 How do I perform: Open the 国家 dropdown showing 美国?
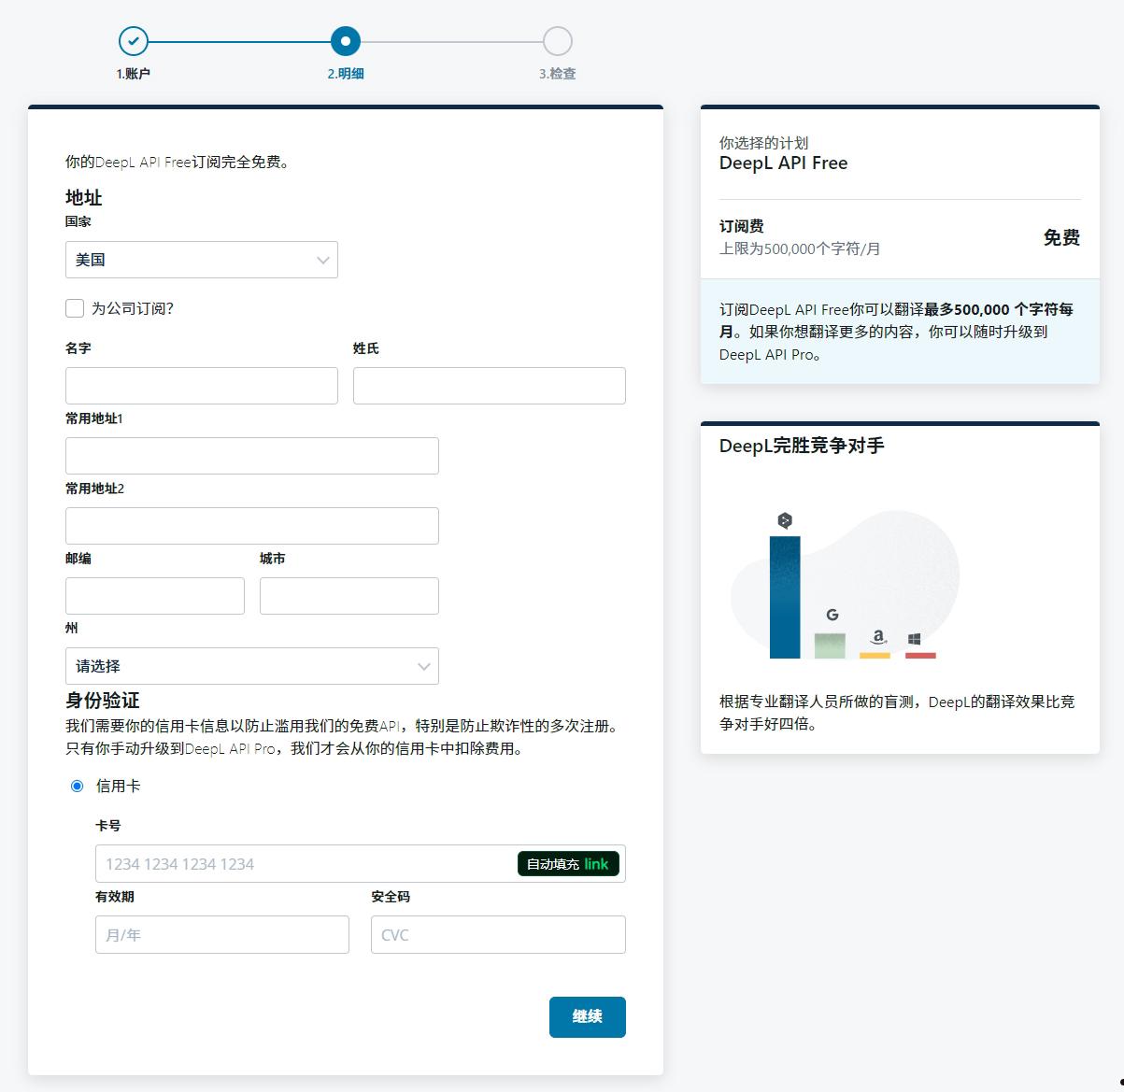202,260
